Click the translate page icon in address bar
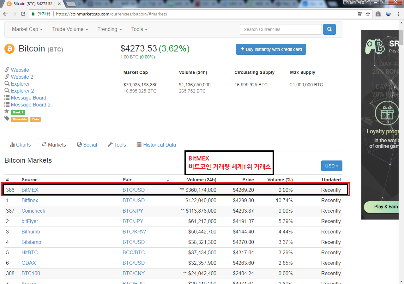Image resolution: width=404 pixels, height=284 pixels. coord(360,14)
